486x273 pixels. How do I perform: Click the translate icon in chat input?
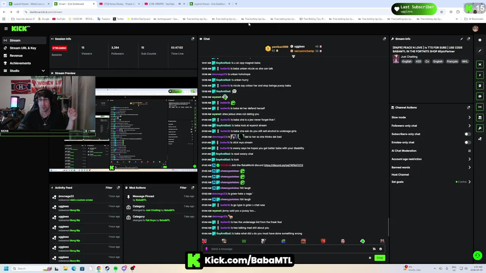tap(374, 249)
